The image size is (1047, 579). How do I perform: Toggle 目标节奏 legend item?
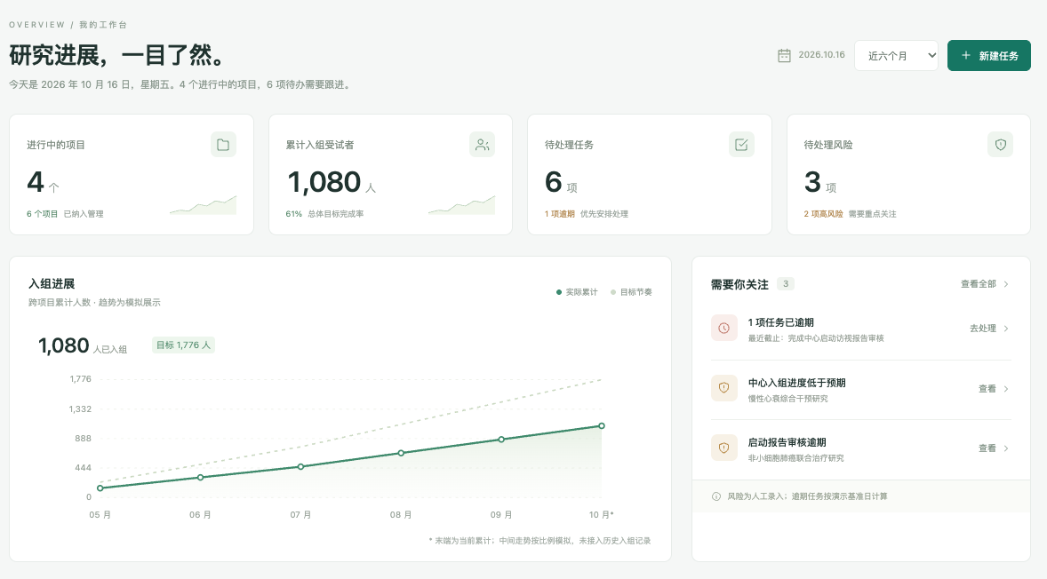631,292
